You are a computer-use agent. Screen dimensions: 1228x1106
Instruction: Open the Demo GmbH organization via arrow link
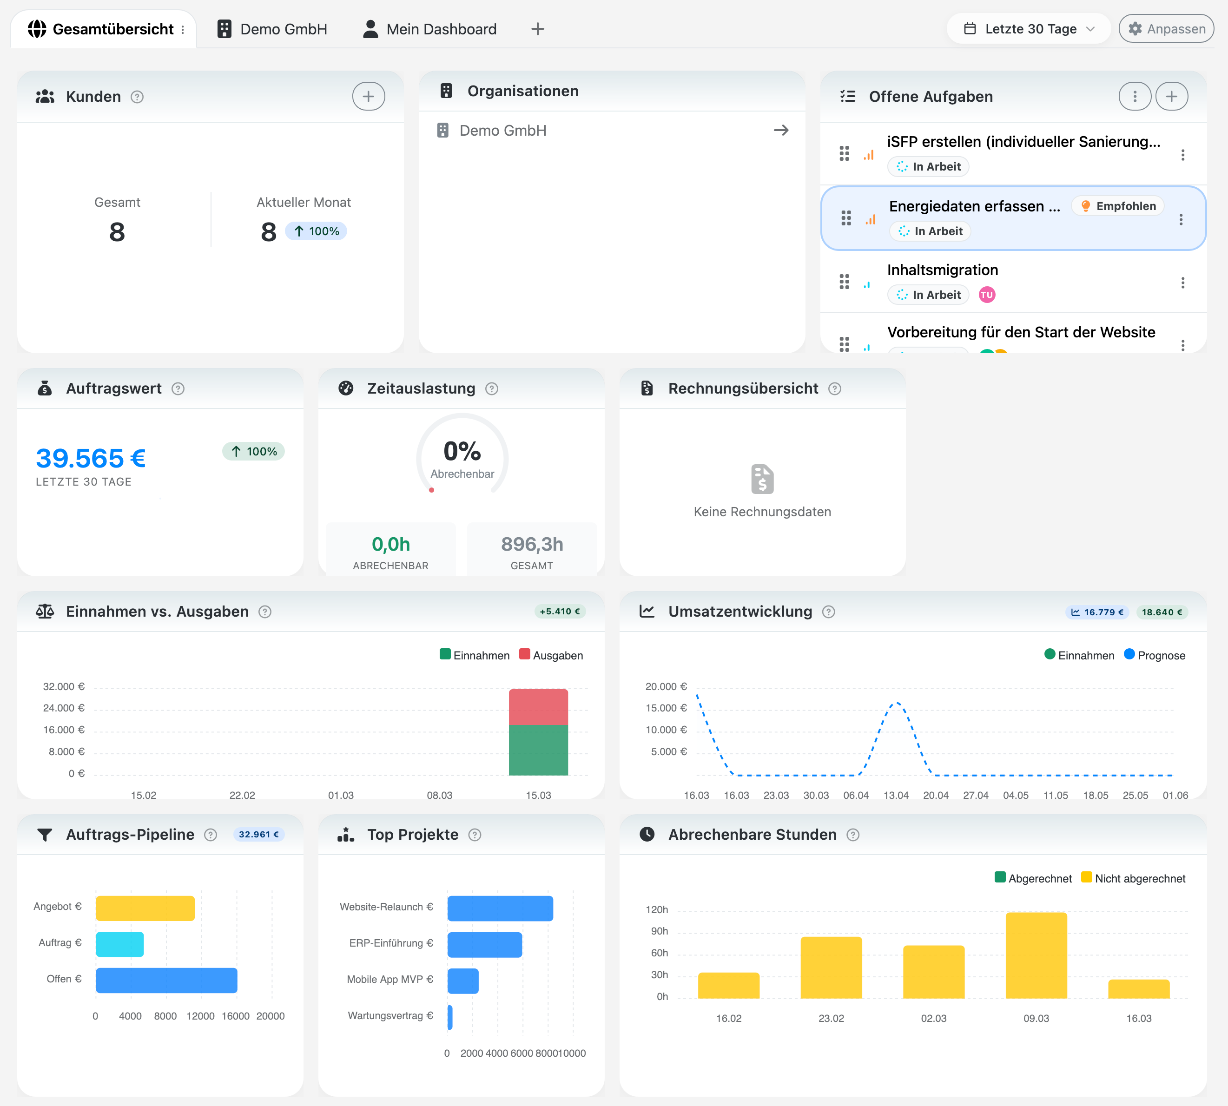782,130
